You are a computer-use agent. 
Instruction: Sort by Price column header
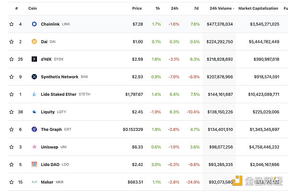pyautogui.click(x=137, y=8)
